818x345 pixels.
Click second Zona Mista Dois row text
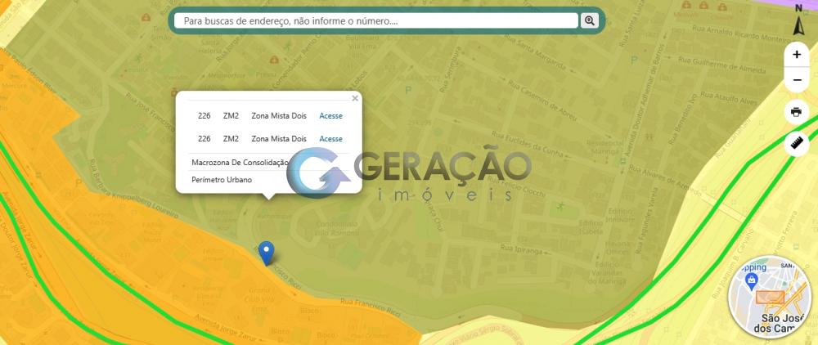(x=278, y=139)
